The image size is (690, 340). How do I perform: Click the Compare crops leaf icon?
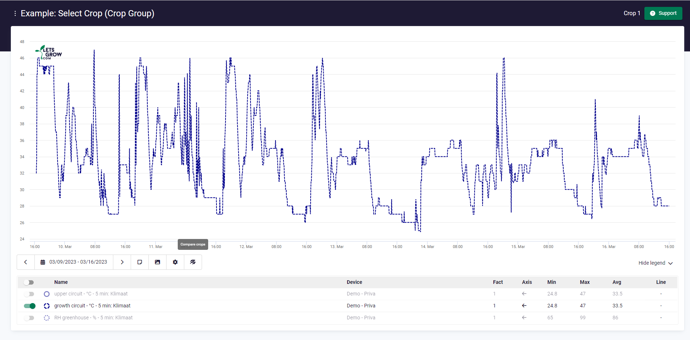click(193, 262)
